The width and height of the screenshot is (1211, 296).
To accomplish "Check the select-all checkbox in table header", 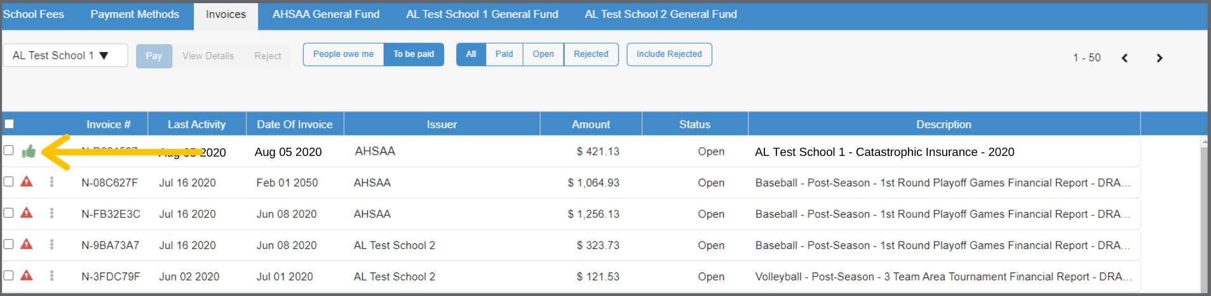I will pyautogui.click(x=9, y=124).
